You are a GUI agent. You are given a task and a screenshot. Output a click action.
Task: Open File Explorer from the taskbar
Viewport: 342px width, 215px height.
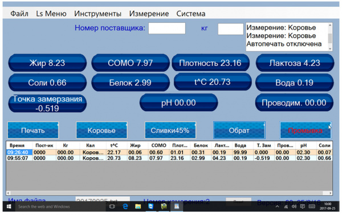pos(138,206)
